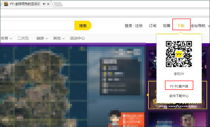Download the YY PC客户端 client
210x127 pixels.
pos(179,86)
